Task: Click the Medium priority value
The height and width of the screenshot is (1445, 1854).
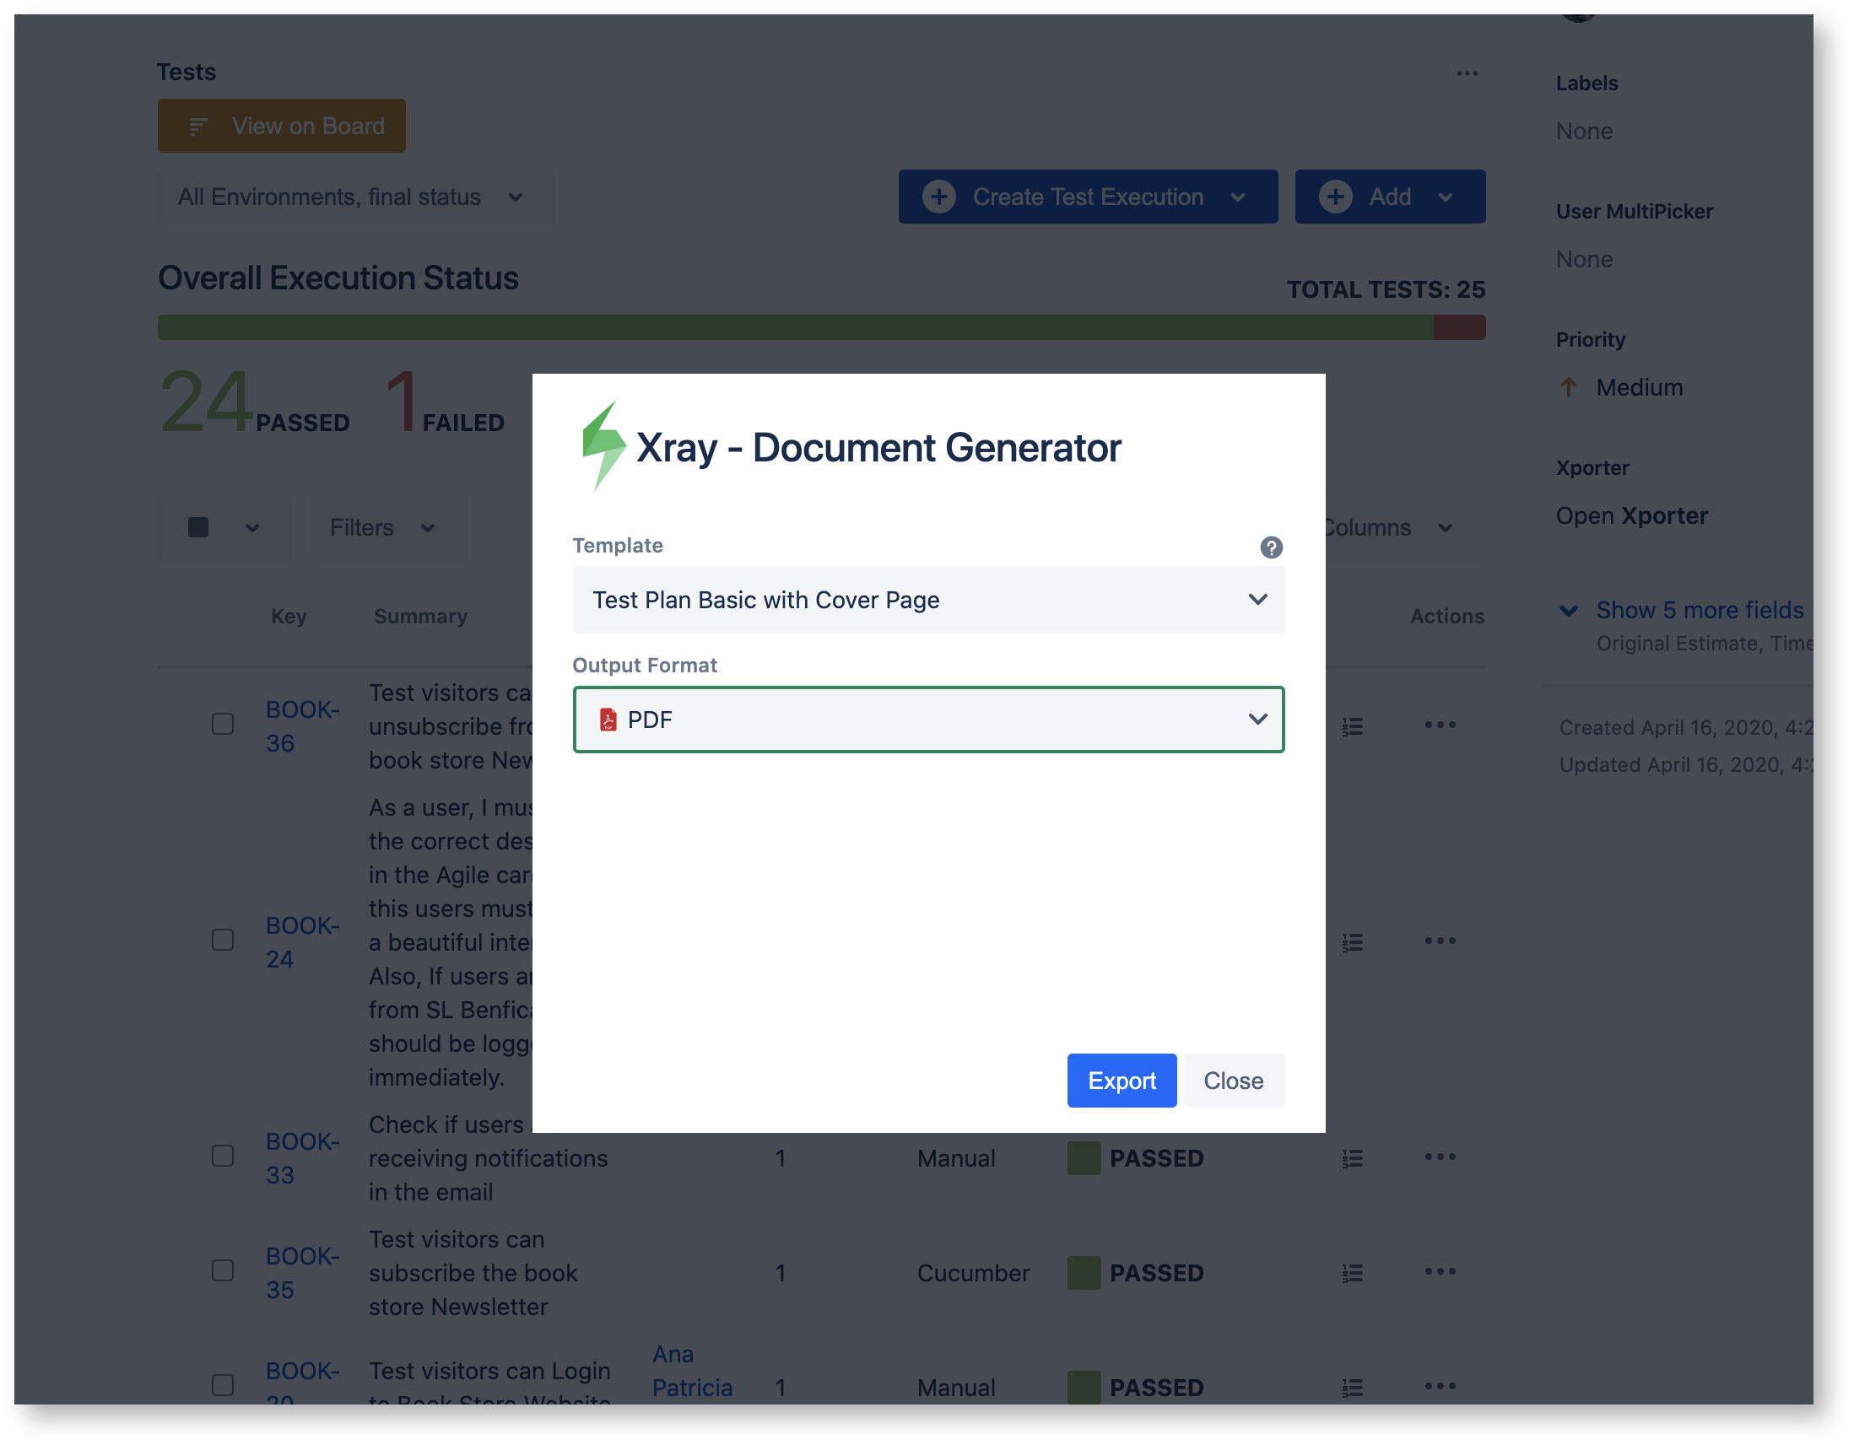Action: [1639, 388]
